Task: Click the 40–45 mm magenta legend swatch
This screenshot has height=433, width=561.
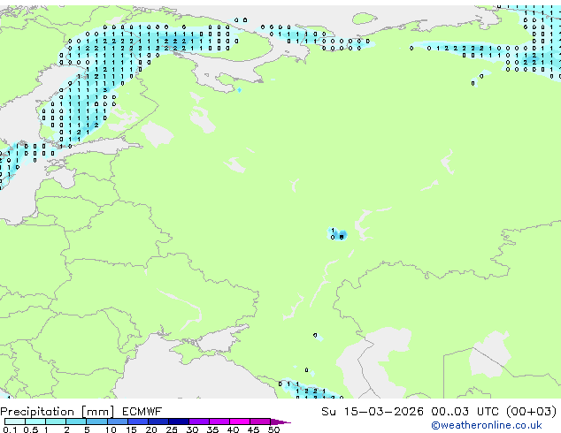Action: (x=240, y=422)
